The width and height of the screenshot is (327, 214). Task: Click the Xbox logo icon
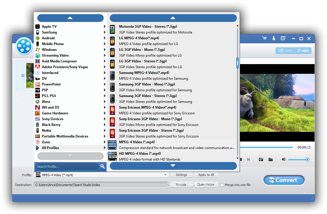(x=38, y=102)
